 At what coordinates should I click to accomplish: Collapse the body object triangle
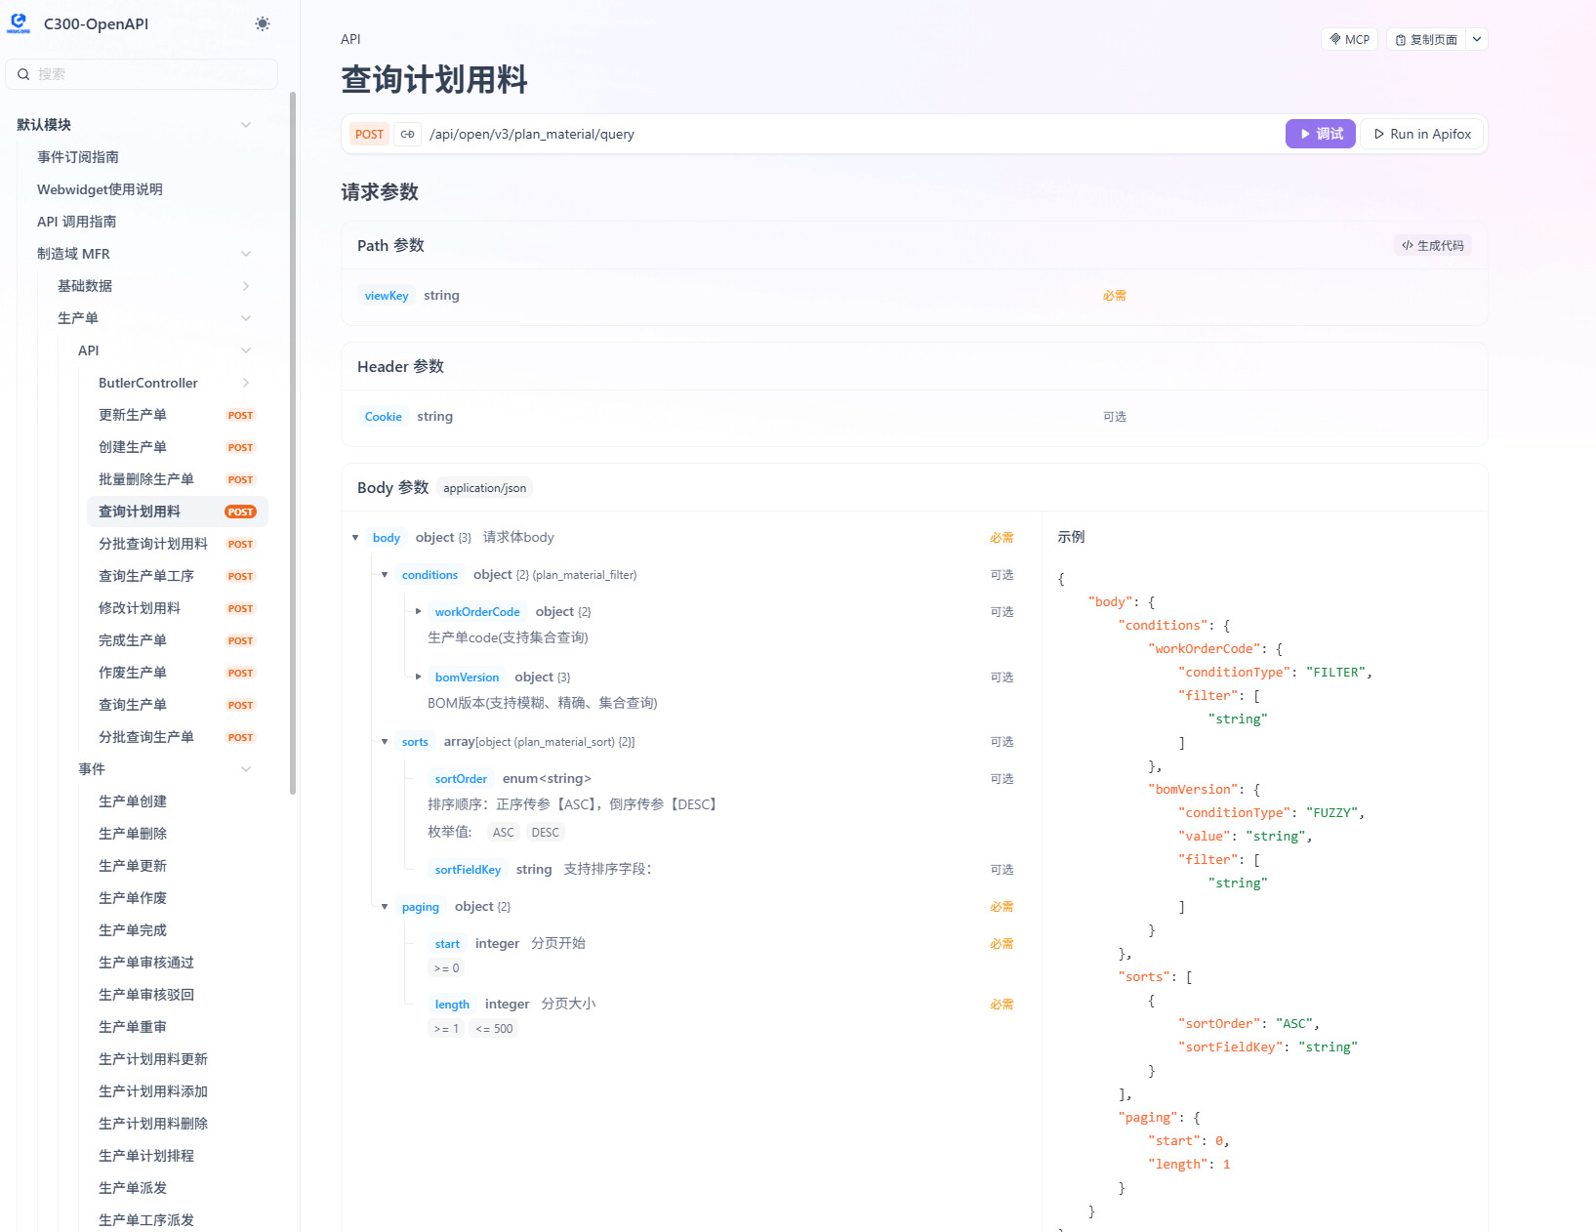point(355,538)
